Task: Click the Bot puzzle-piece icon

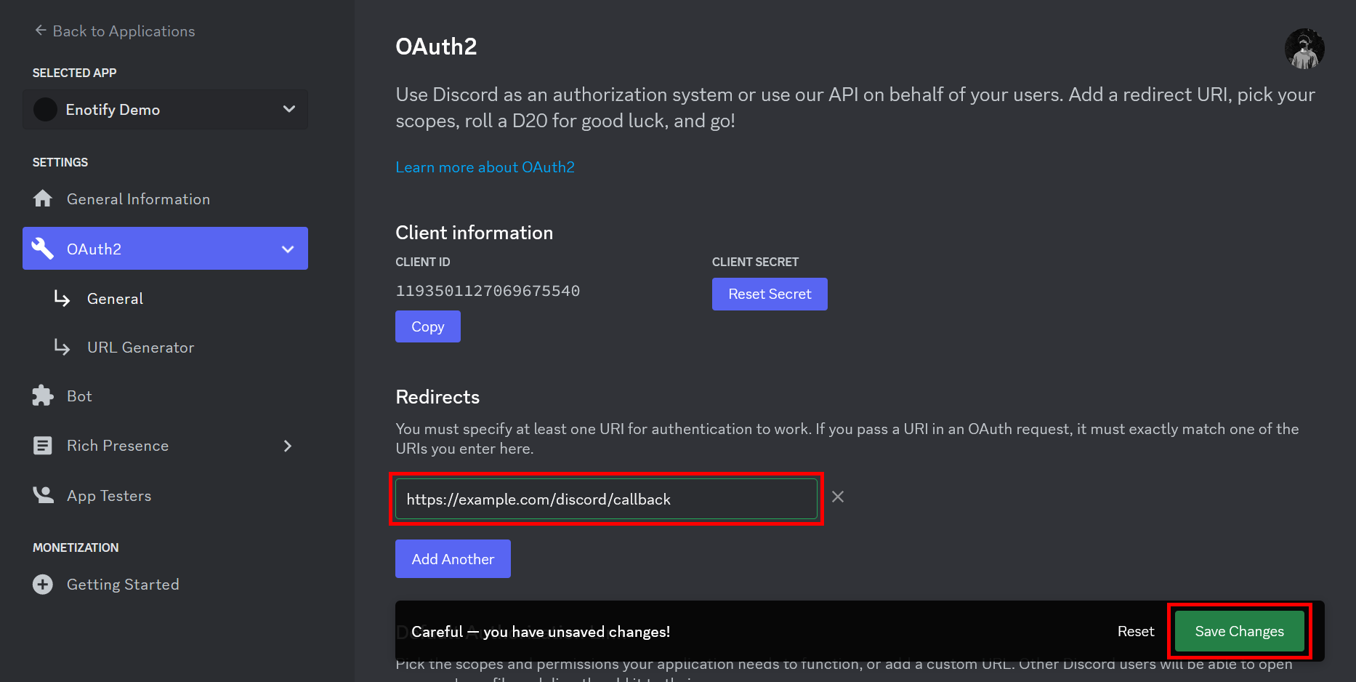Action: pos(43,395)
